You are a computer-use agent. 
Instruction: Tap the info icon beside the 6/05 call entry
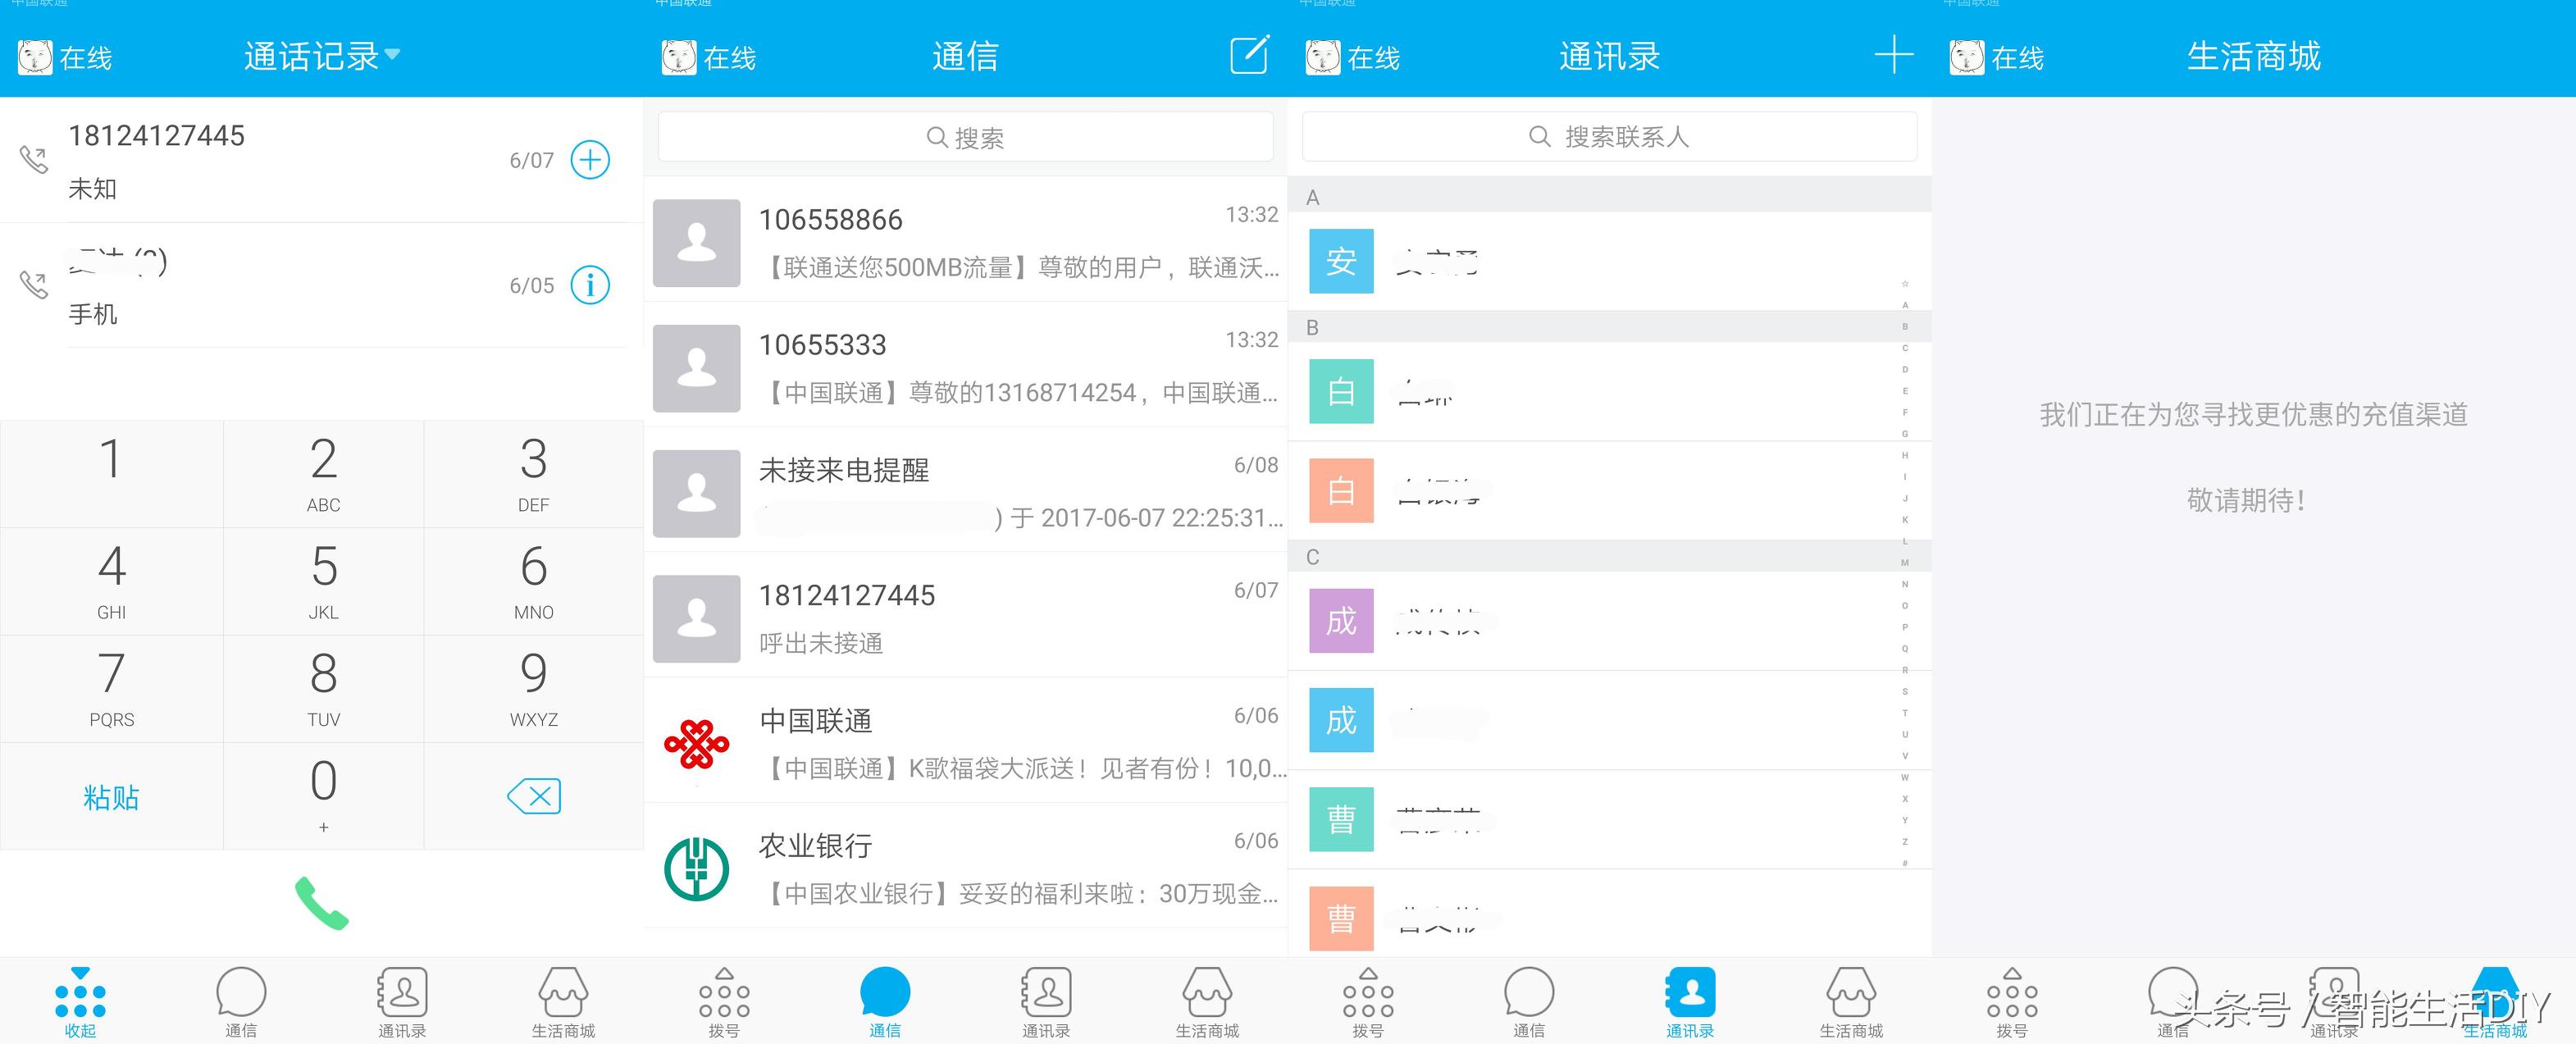591,285
